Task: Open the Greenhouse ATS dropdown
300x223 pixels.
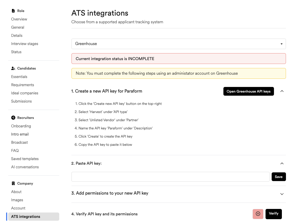Action: pyautogui.click(x=178, y=44)
